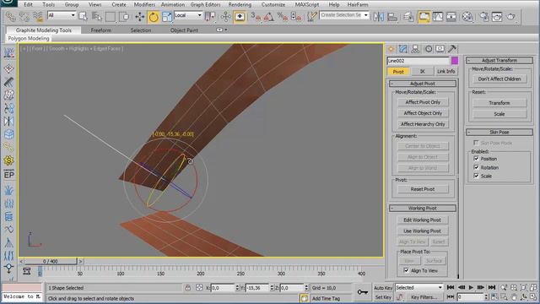Click the Play Animation button
540x304 pixels.
pyautogui.click(x=471, y=287)
